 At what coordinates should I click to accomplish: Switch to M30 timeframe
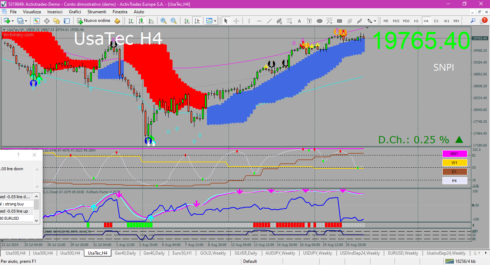406,21
